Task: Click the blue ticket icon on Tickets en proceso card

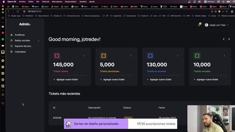Action: (x=150, y=56)
